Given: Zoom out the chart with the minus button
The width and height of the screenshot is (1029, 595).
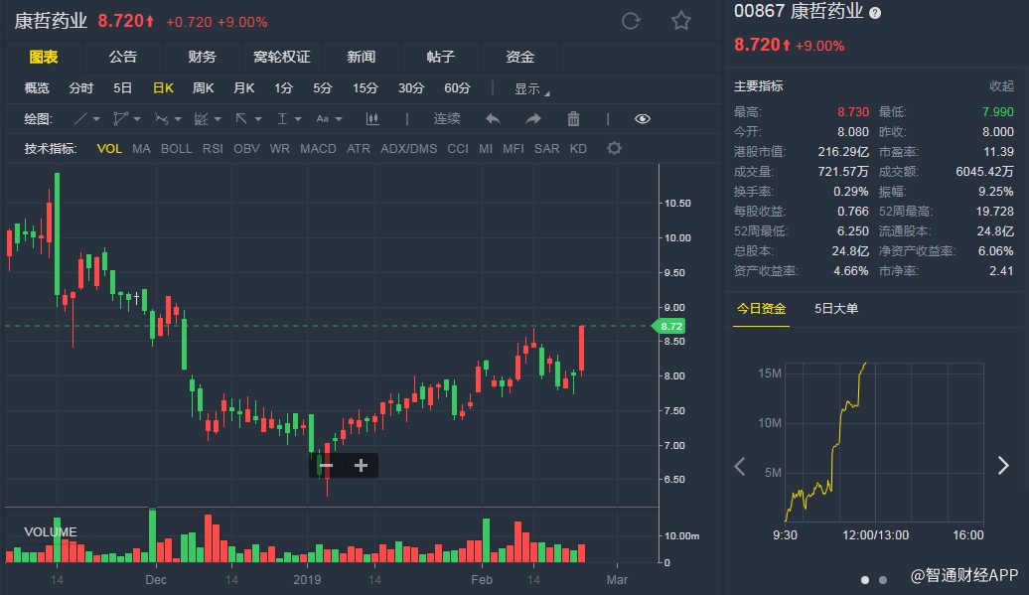Looking at the screenshot, I should point(326,465).
